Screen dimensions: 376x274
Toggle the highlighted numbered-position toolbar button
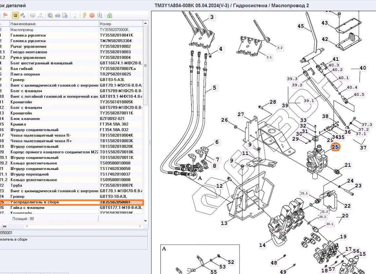(x=15, y=15)
